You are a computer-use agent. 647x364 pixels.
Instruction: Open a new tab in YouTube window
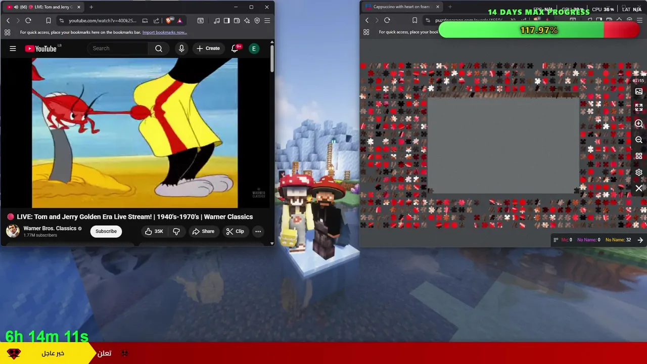click(91, 7)
